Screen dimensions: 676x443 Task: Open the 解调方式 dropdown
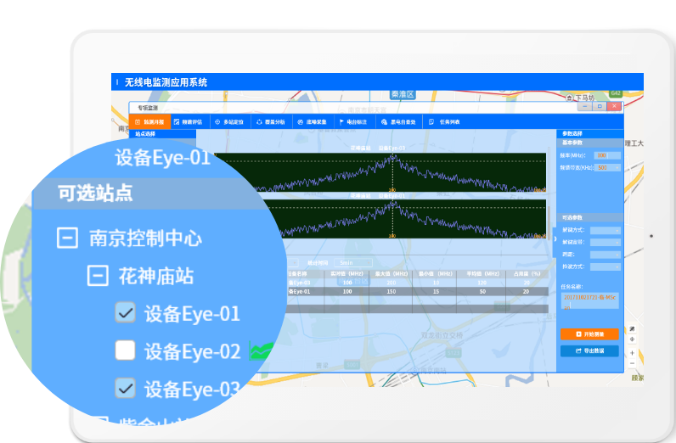pos(606,230)
